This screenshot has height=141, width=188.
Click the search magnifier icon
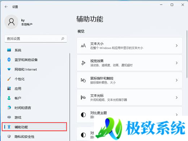coord(63,39)
